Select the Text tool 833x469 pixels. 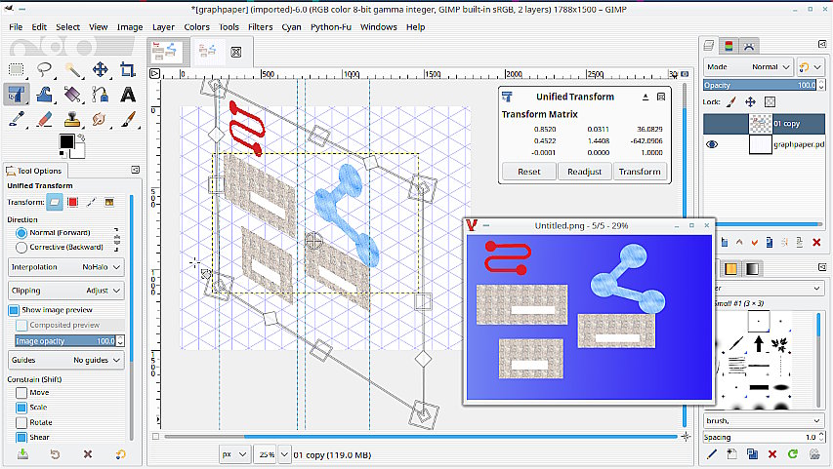(x=128, y=95)
